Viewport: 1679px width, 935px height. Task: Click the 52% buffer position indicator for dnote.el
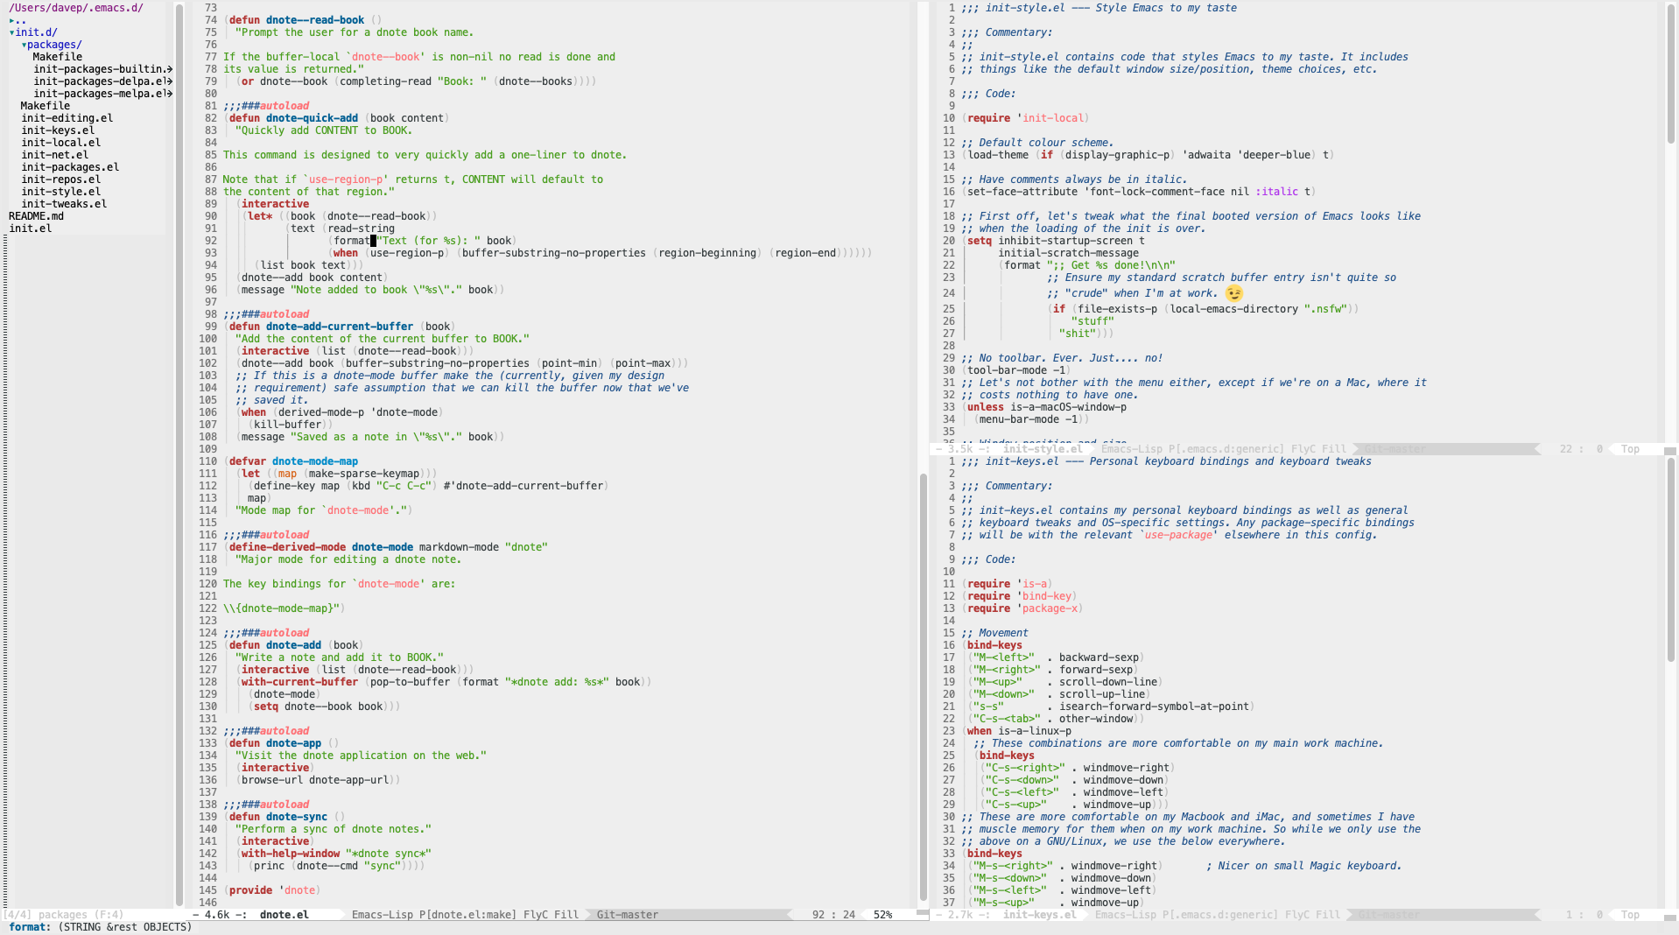point(883,915)
